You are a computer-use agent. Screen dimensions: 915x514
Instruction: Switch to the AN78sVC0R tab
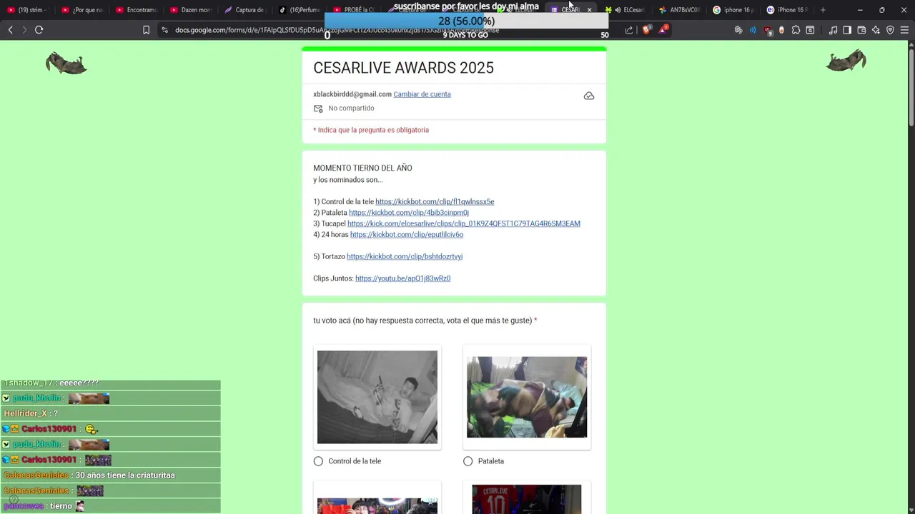click(680, 10)
